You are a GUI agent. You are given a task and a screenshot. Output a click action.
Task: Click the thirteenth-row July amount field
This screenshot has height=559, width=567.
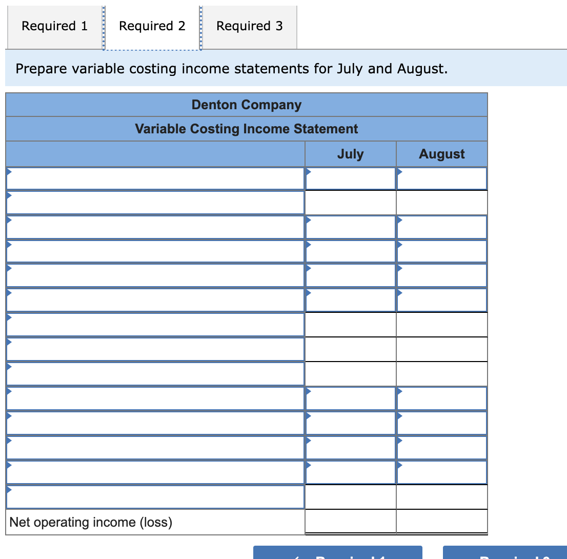(350, 472)
